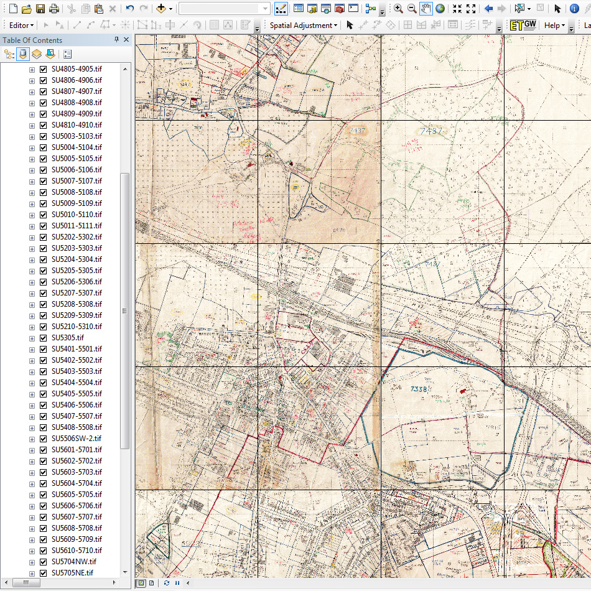Open the Editor Toolbar icon
The width and height of the screenshot is (591, 591).
coord(281,9)
